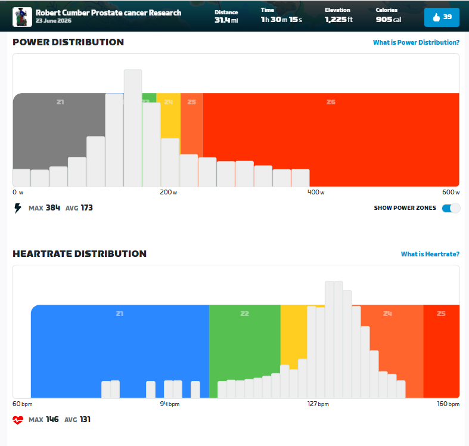Click the lightning bolt power icon
469x446 pixels.
[x=18, y=208]
